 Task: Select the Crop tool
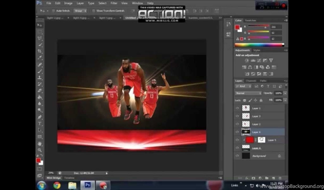pyautogui.click(x=40, y=51)
